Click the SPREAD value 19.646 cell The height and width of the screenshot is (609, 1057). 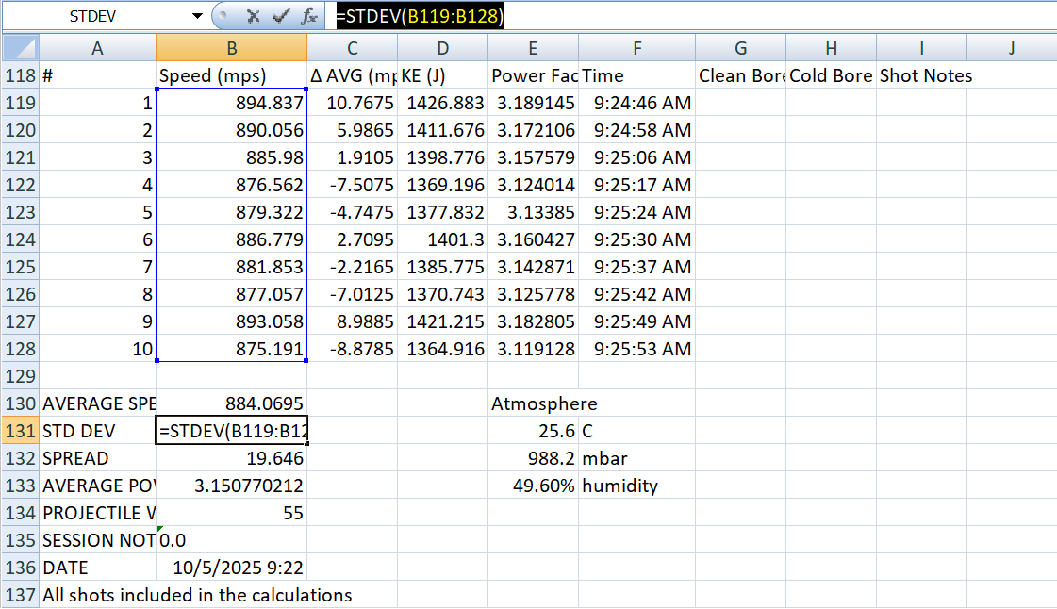231,458
